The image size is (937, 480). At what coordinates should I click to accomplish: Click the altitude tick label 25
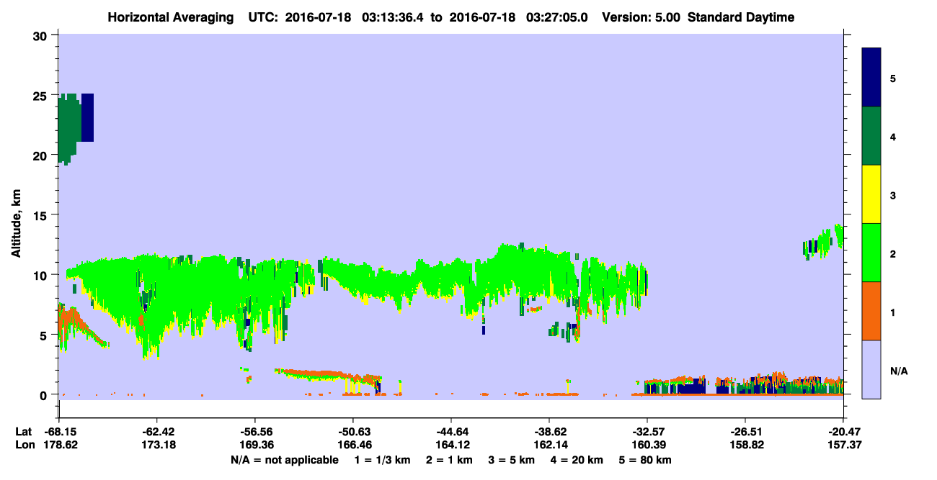pyautogui.click(x=42, y=95)
